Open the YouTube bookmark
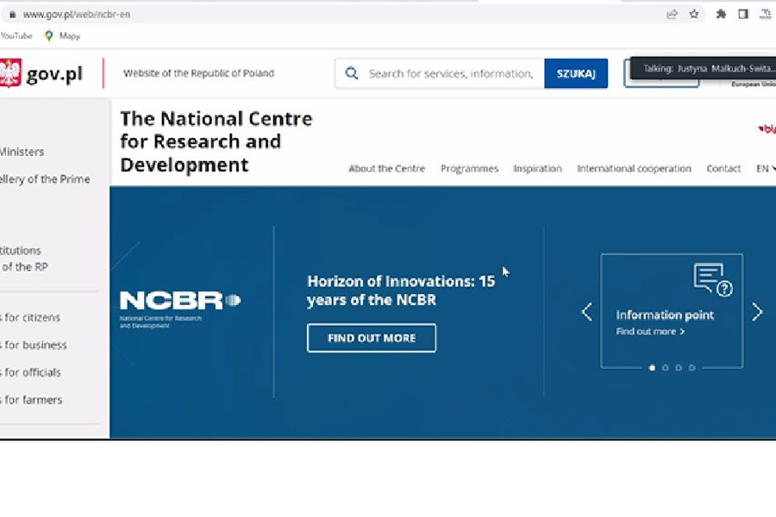This screenshot has width=776, height=517. [16, 35]
